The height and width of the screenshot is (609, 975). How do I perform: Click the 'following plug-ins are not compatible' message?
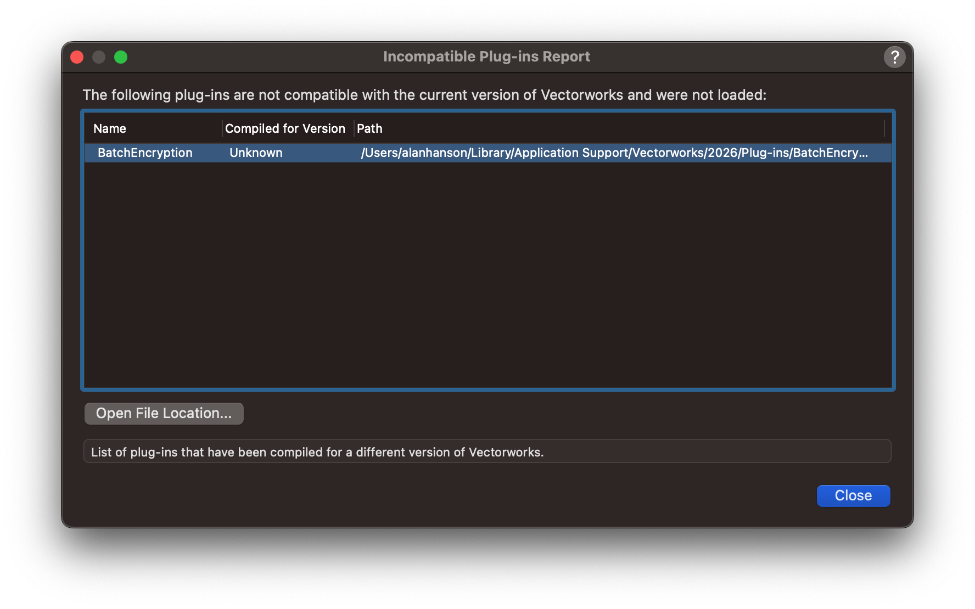pos(424,95)
